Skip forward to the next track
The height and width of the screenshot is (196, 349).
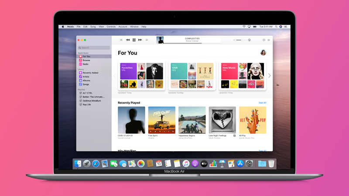point(140,40)
